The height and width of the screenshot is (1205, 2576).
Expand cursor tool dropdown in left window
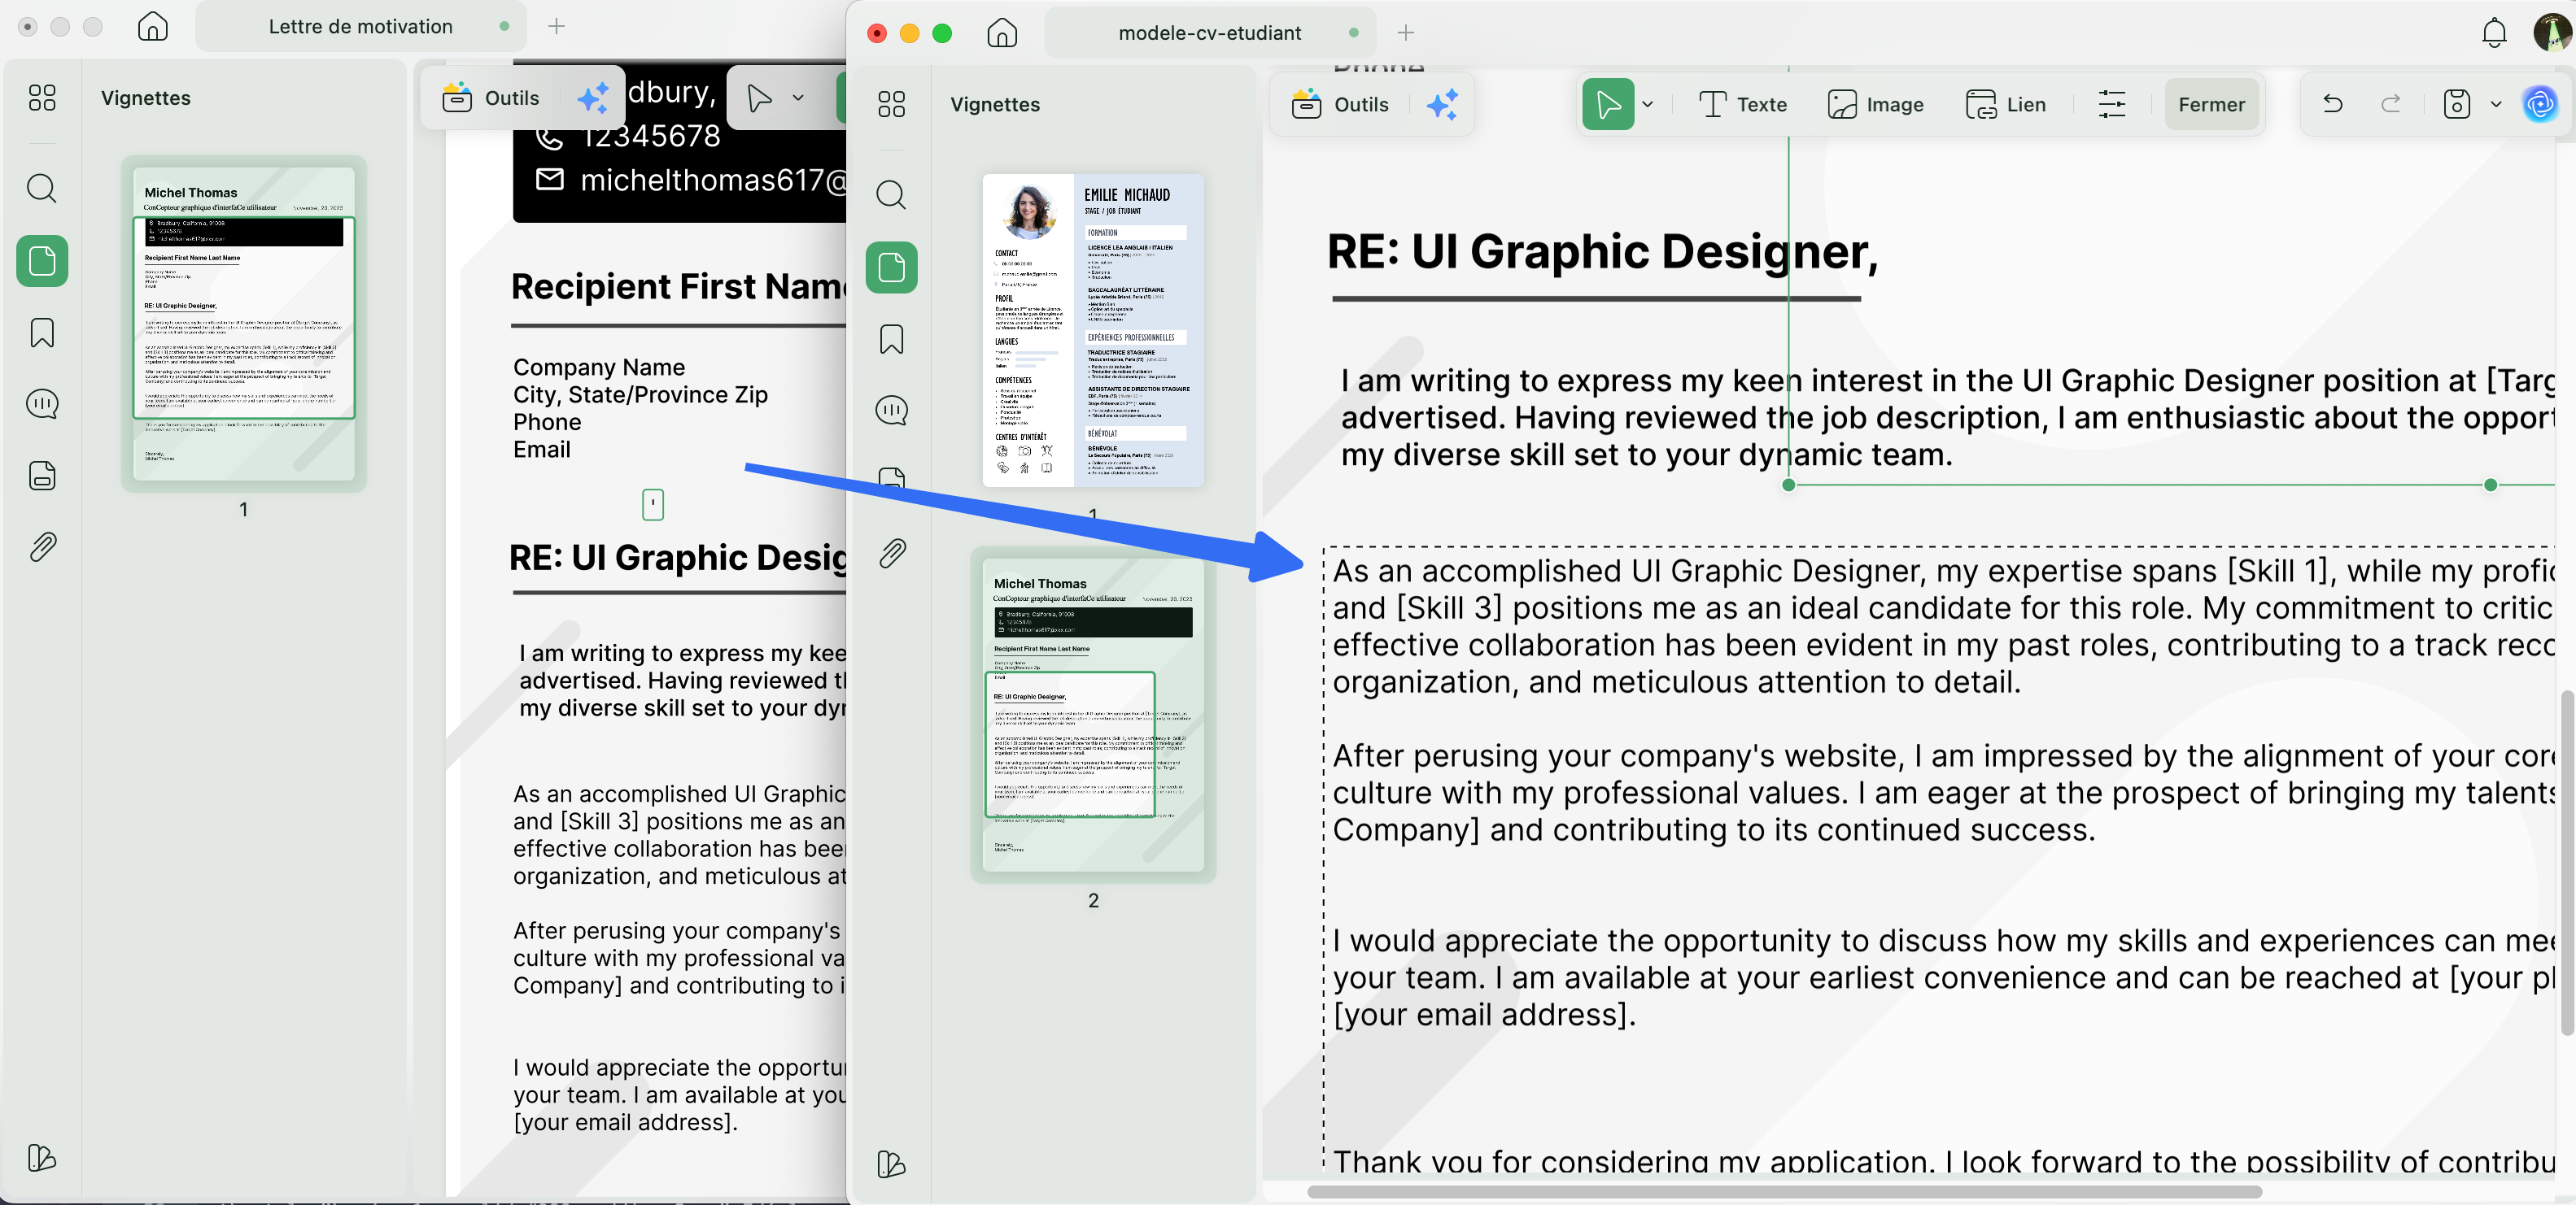coord(798,98)
